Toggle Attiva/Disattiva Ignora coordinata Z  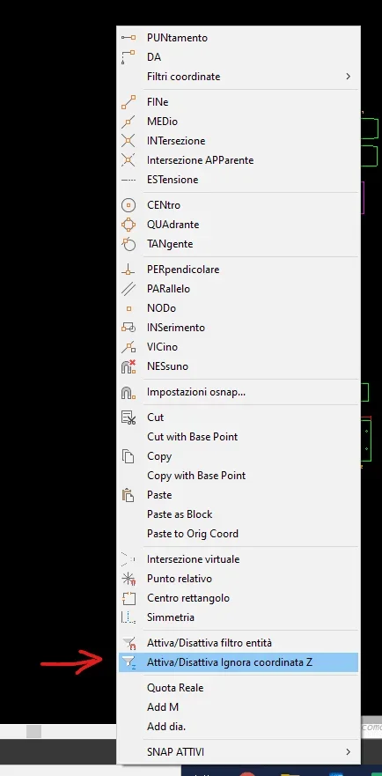(x=239, y=662)
